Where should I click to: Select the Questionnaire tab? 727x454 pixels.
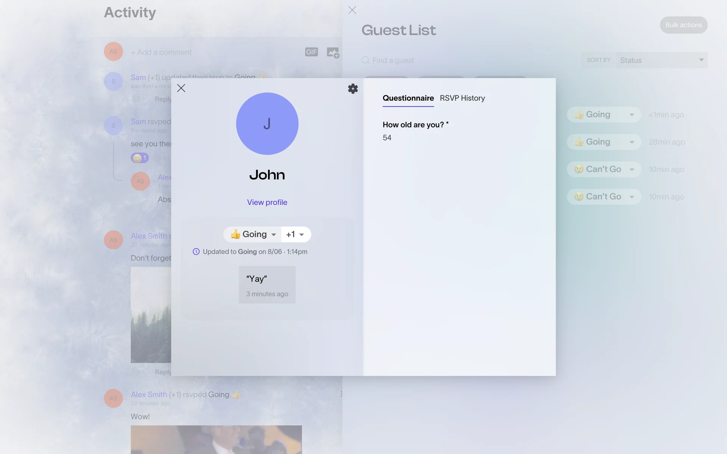408,98
